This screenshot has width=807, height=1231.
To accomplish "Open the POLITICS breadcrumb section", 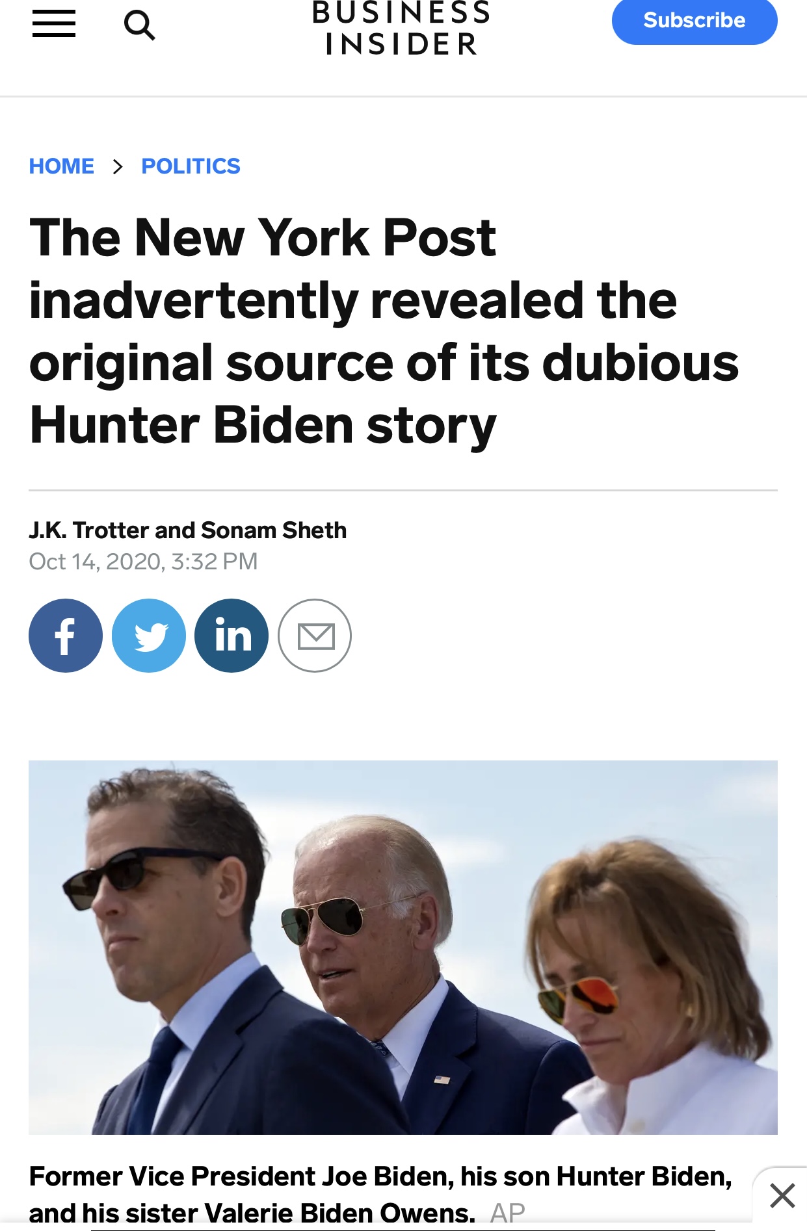I will [x=191, y=166].
